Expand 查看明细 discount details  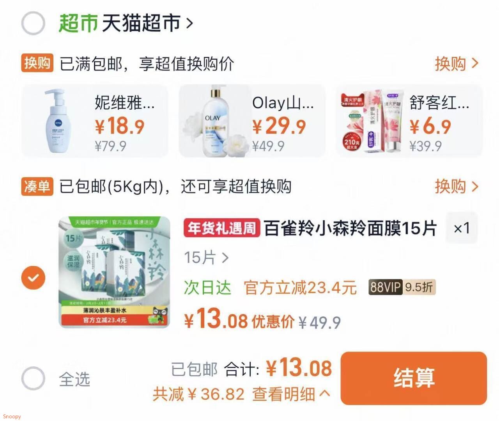291,394
